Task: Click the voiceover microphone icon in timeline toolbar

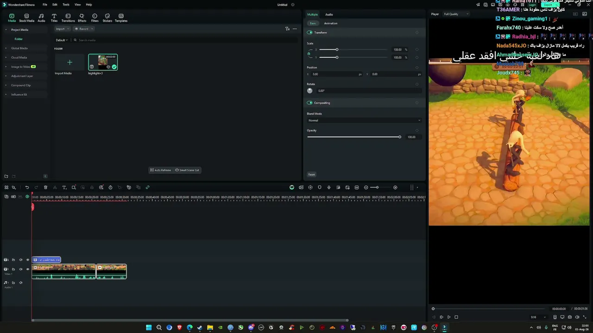Action: (x=329, y=187)
